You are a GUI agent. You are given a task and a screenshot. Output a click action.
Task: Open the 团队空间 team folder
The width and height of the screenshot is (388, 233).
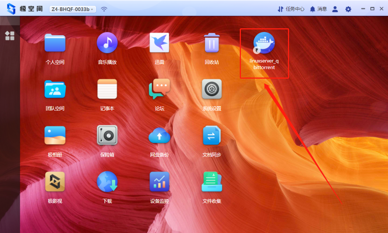[x=55, y=89]
